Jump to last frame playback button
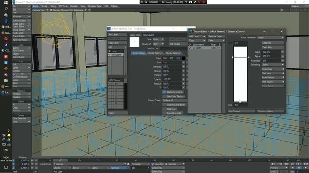Image resolution: width=309 pixels, height=173 pixels. [306, 164]
